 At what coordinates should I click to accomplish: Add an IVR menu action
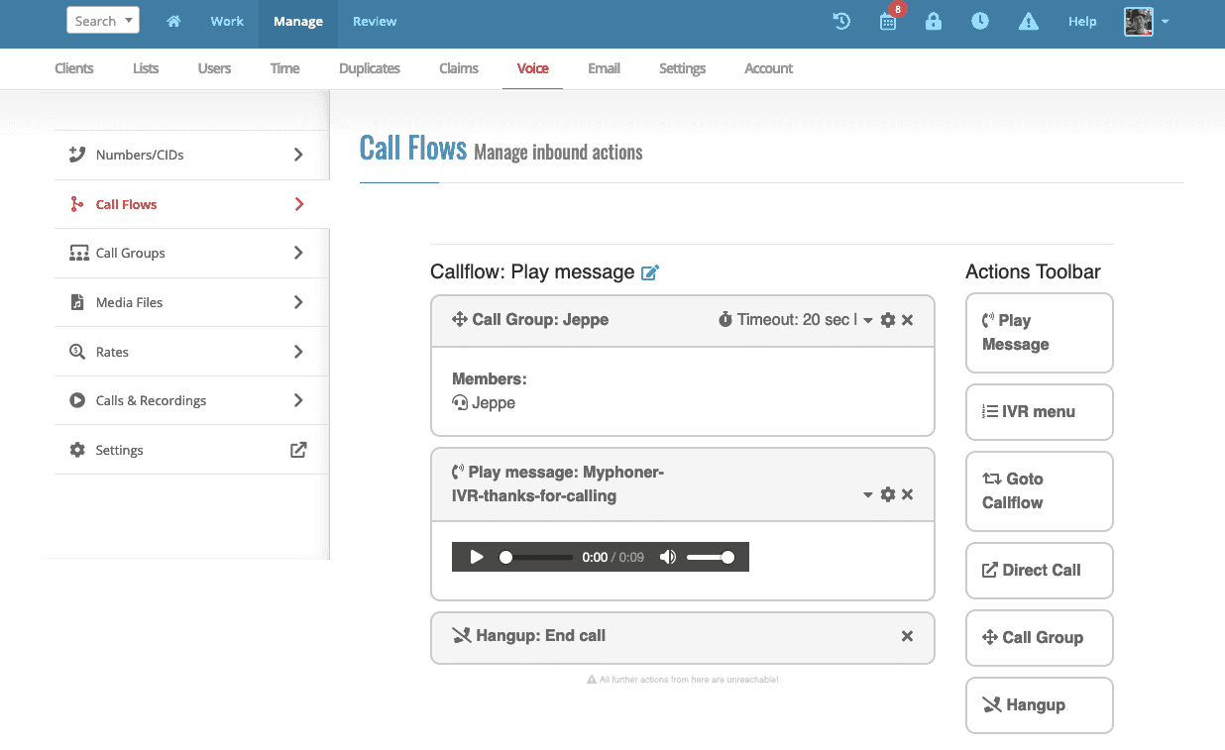pyautogui.click(x=1039, y=411)
